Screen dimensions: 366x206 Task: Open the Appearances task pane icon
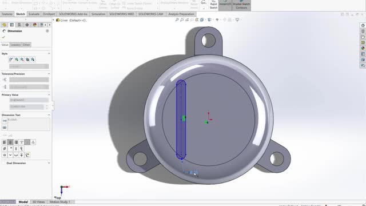pyautogui.click(x=363, y=48)
